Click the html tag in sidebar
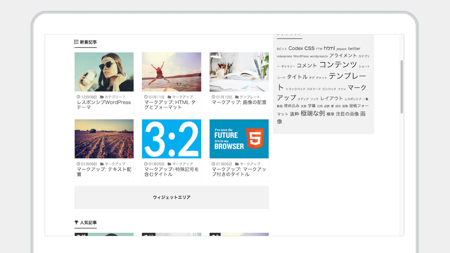Screen dimensions: 450x253 pos(329,48)
